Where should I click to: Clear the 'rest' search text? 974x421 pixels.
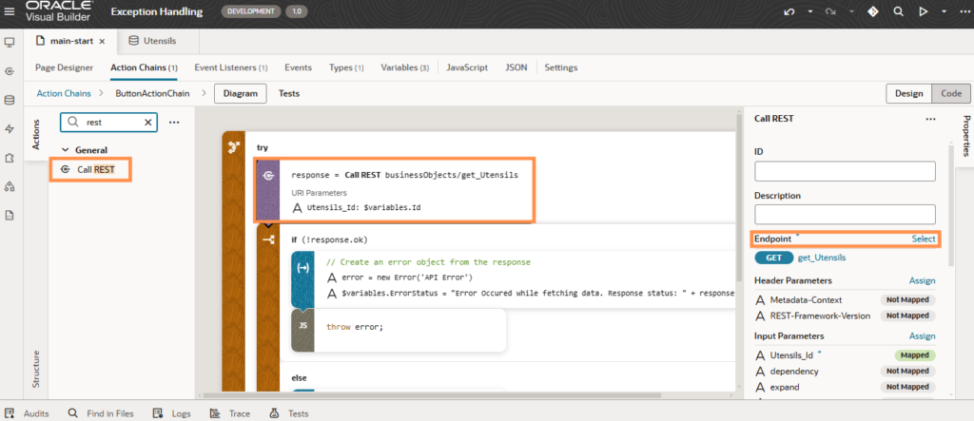click(x=148, y=123)
